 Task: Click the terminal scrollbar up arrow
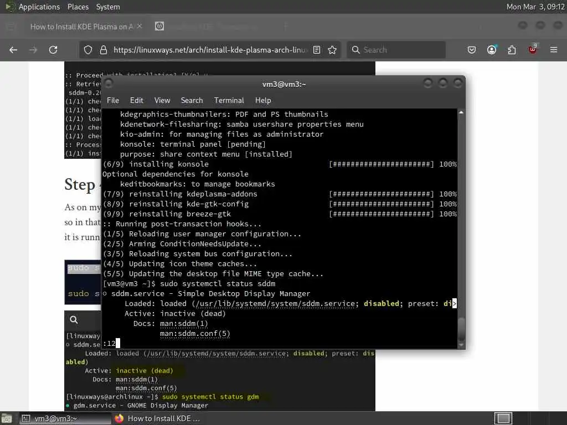461,113
